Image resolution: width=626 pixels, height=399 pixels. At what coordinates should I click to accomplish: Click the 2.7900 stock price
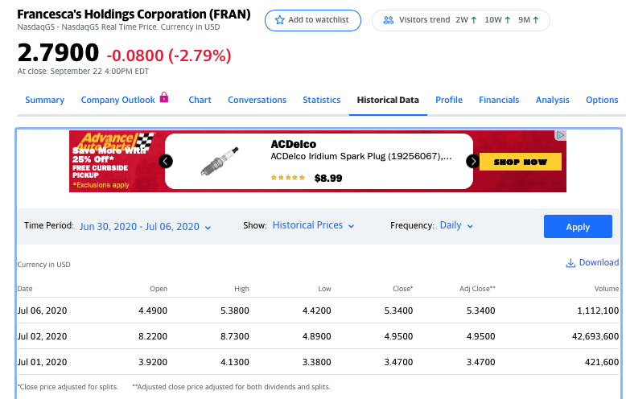click(x=58, y=52)
